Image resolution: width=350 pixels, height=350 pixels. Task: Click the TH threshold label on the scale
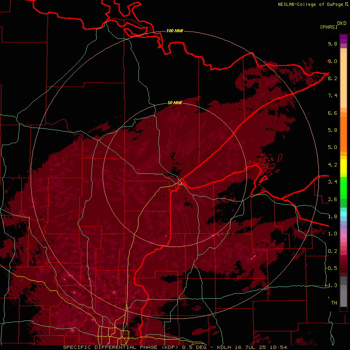(x=334, y=303)
